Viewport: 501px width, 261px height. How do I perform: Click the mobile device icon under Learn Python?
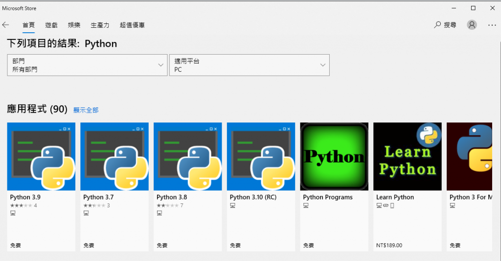coord(392,205)
